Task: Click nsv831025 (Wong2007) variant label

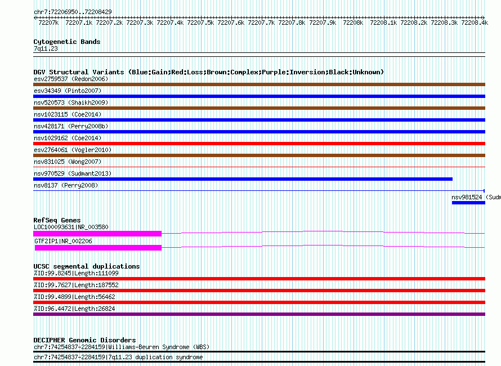Action: pyautogui.click(x=68, y=162)
